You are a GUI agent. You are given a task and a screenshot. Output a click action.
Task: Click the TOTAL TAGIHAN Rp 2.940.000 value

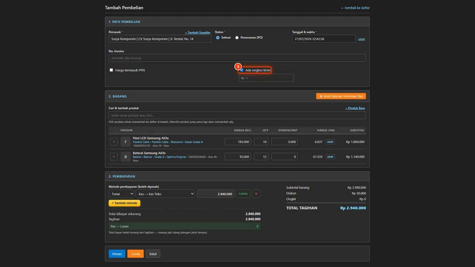(x=353, y=208)
